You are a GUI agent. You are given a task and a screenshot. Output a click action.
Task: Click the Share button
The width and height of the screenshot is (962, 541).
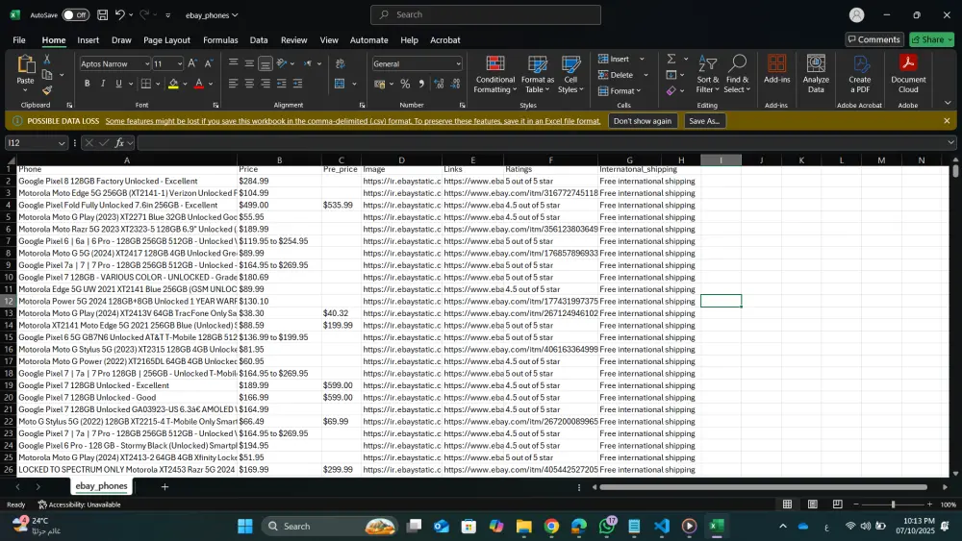932,39
